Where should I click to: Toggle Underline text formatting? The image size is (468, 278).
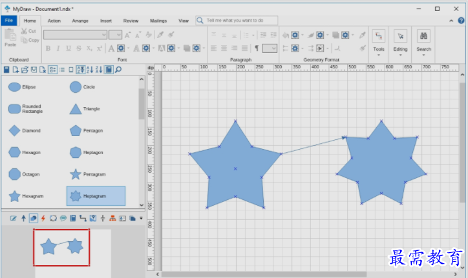point(69,48)
